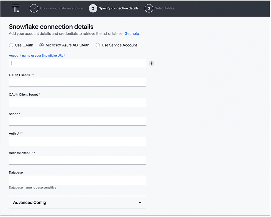Click the OAuth Client Secret input field
The height and width of the screenshot is (217, 271).
click(x=78, y=102)
